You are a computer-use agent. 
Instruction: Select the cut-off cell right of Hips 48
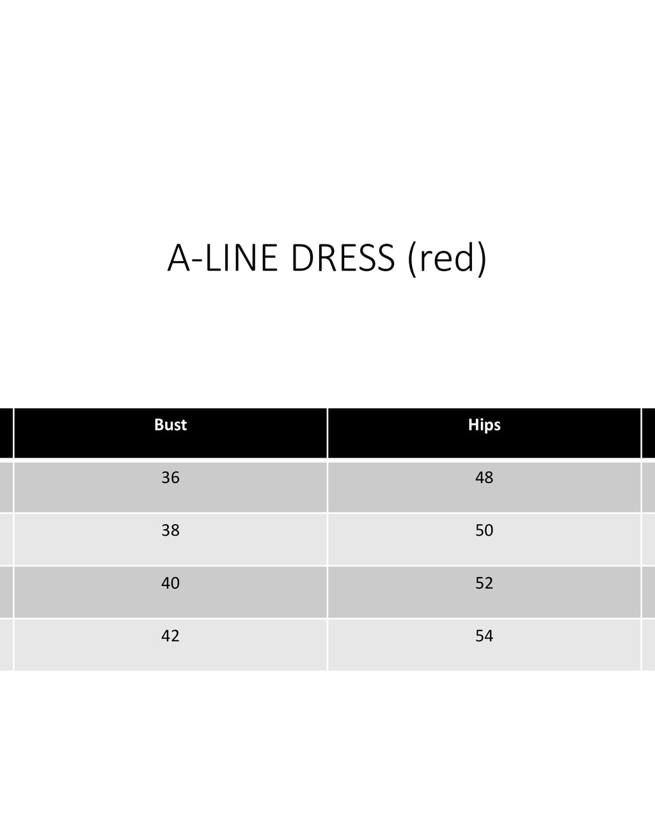(649, 486)
